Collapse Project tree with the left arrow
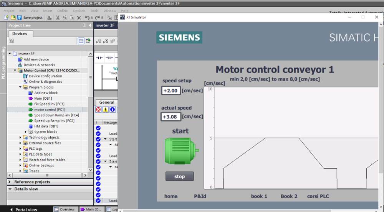Image resolution: width=384 pixels, height=212 pixels. [x=90, y=25]
